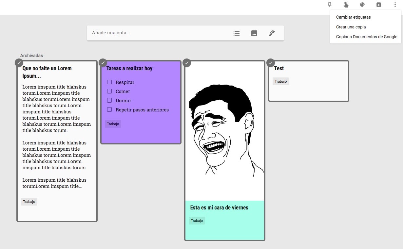Add a note with image icon
Image resolution: width=403 pixels, height=249 pixels.
click(254, 33)
